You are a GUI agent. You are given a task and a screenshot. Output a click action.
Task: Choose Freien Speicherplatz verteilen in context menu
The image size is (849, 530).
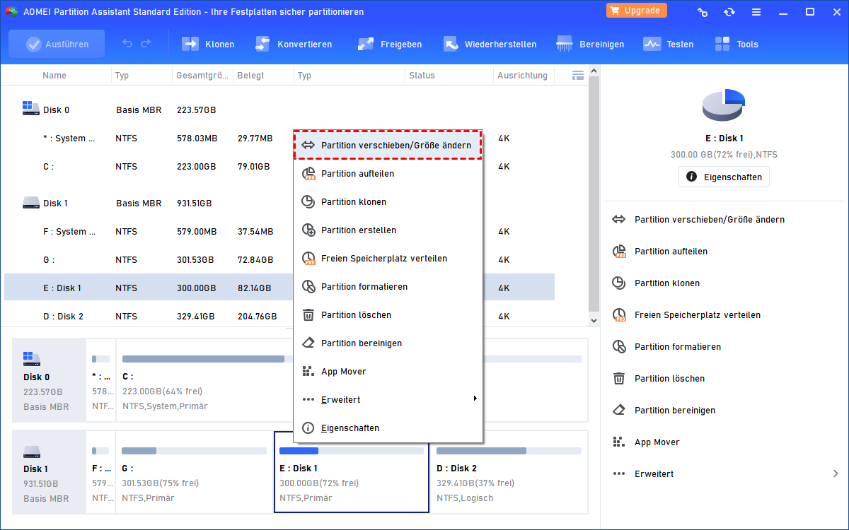point(388,258)
